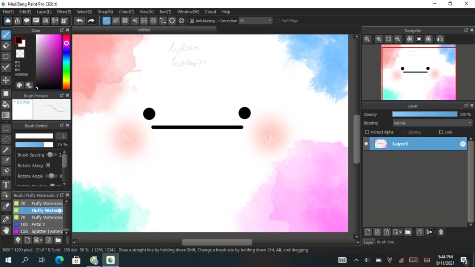The image size is (475, 267).
Task: Select the Gradient tool
Action: click(x=6, y=115)
